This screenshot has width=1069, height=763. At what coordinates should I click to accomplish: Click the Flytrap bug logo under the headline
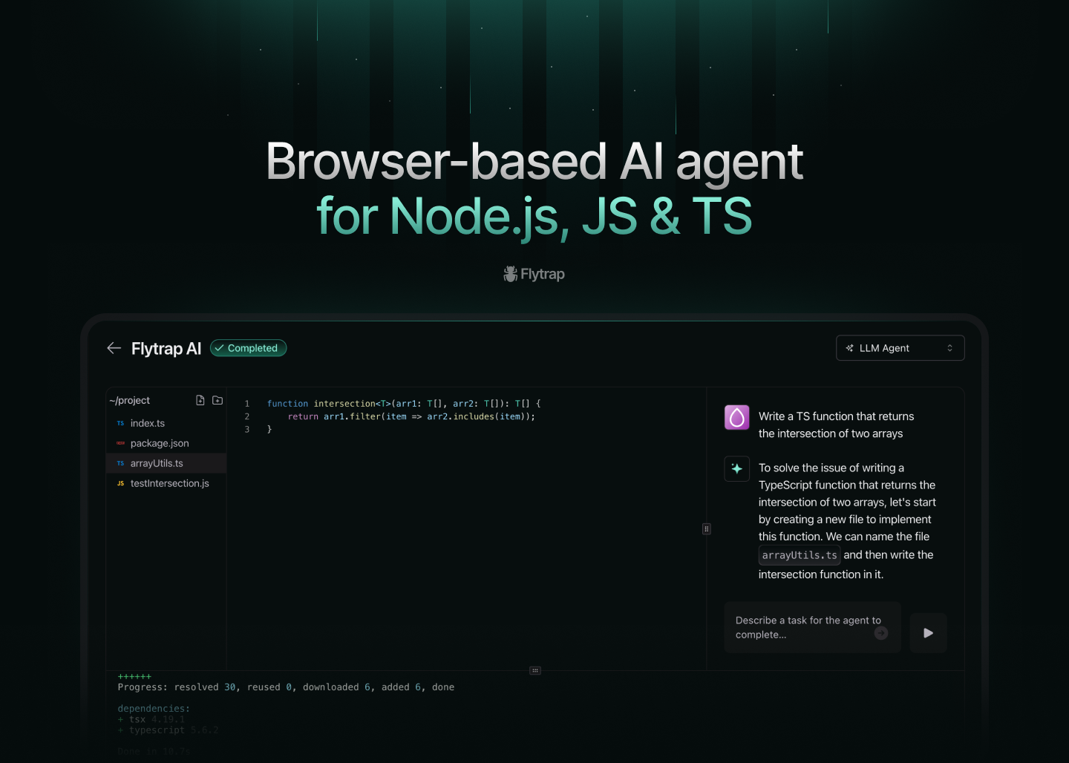[511, 274]
